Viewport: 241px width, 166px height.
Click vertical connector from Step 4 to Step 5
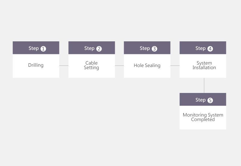click(x=204, y=85)
